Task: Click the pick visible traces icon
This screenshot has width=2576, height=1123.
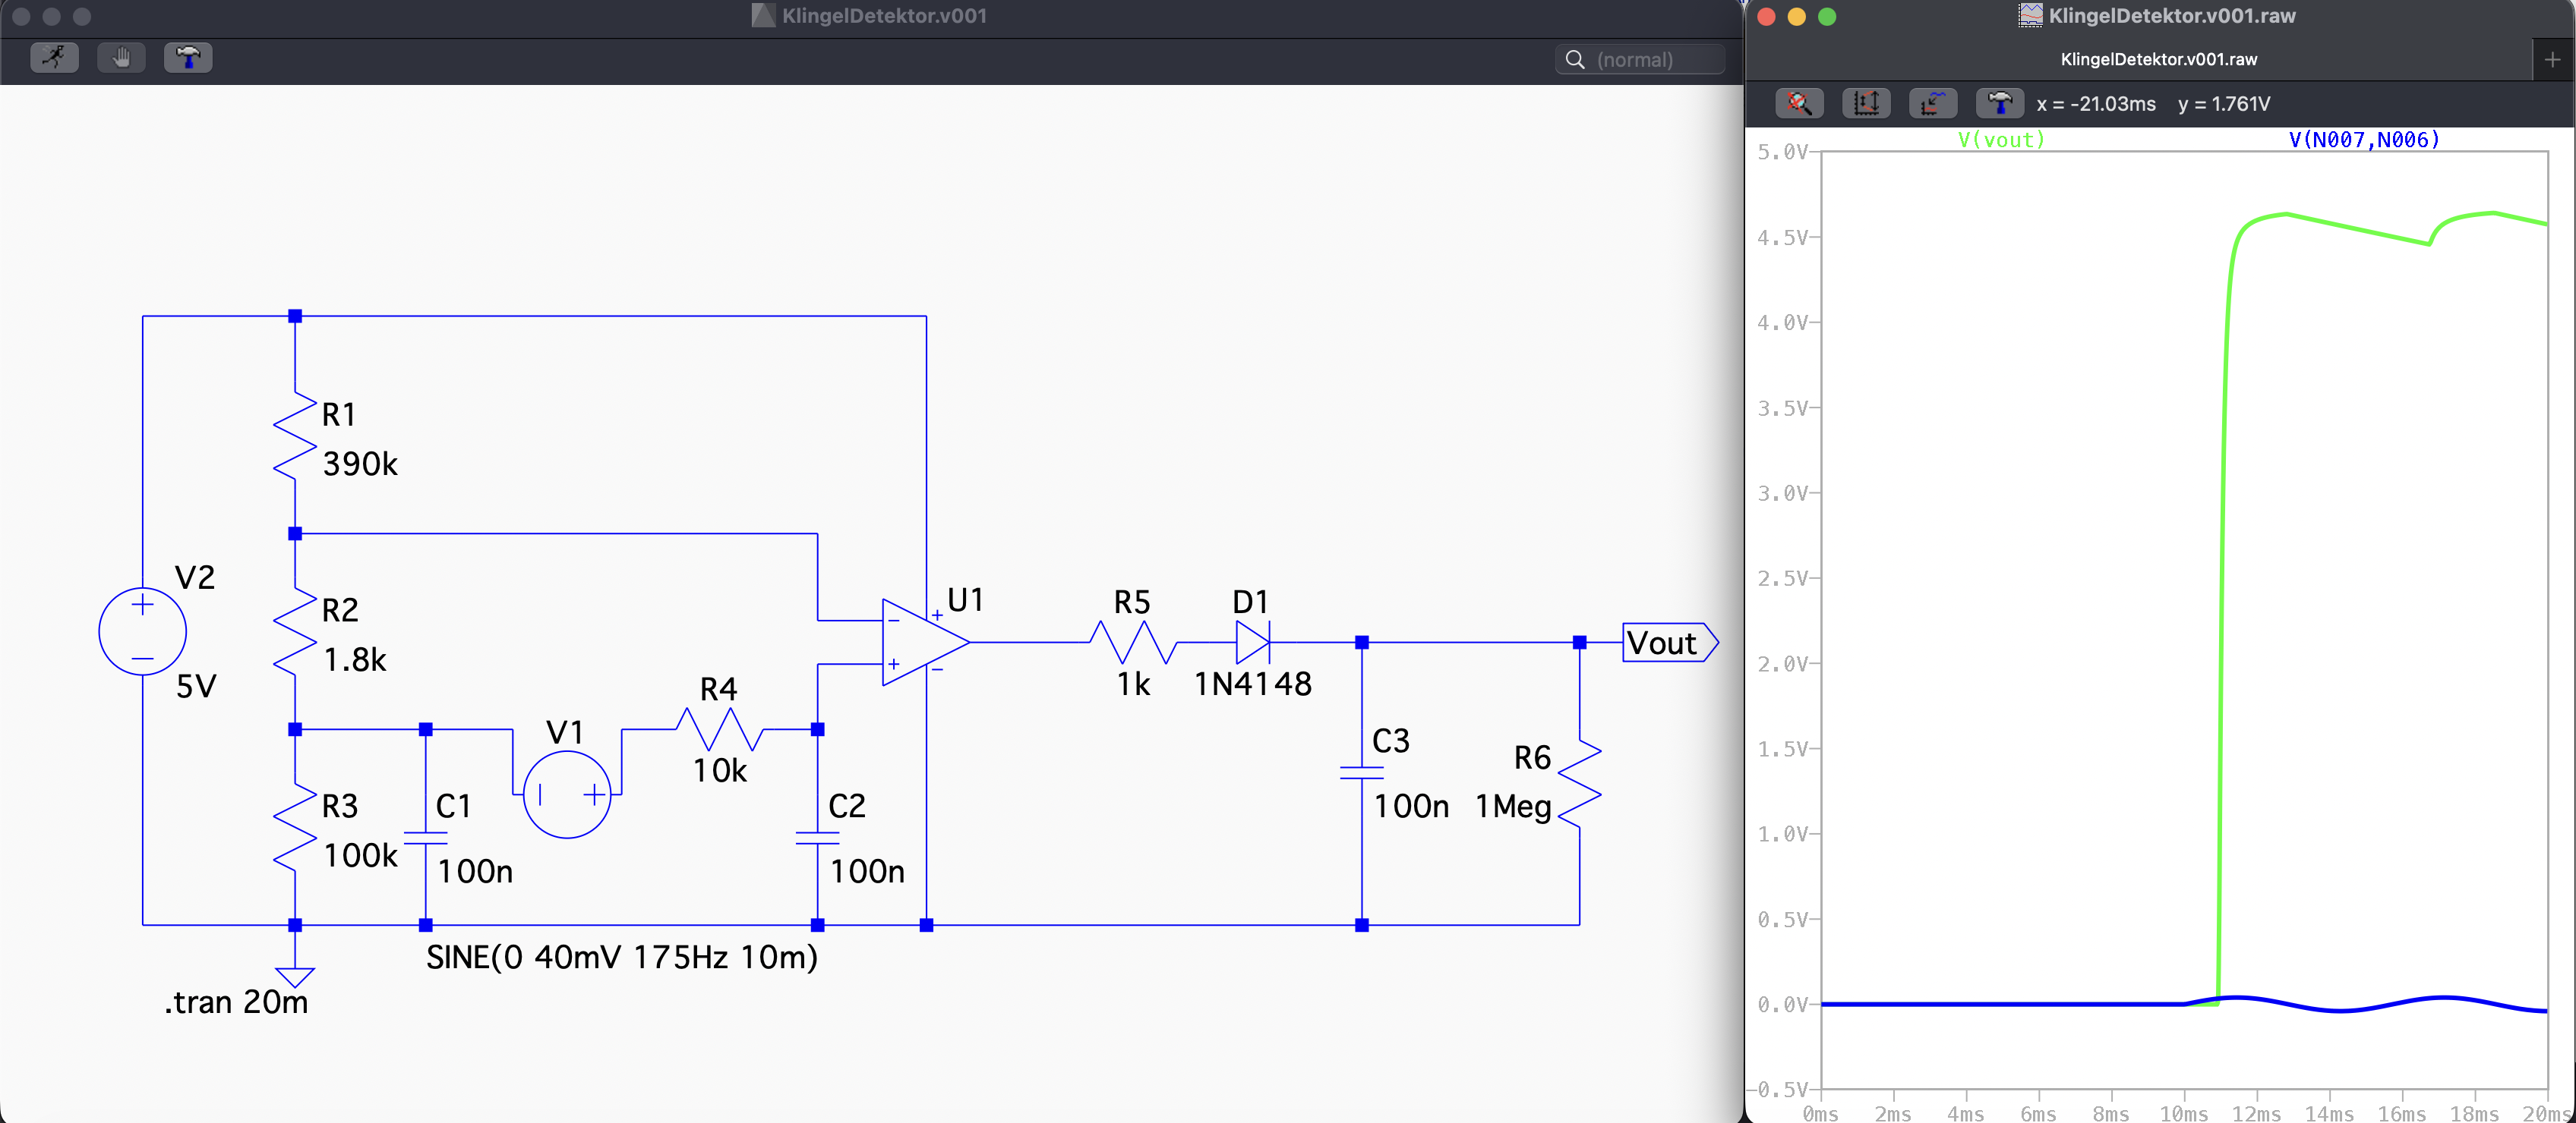Action: click(1932, 103)
